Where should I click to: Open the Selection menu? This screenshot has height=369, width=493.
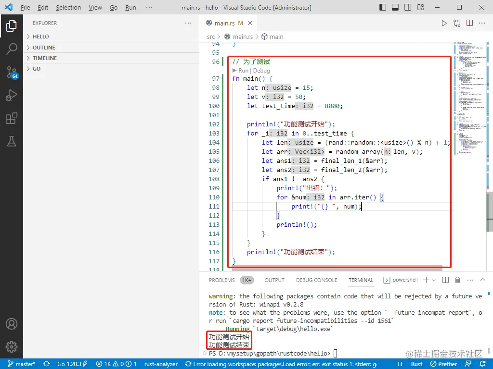[x=68, y=7]
